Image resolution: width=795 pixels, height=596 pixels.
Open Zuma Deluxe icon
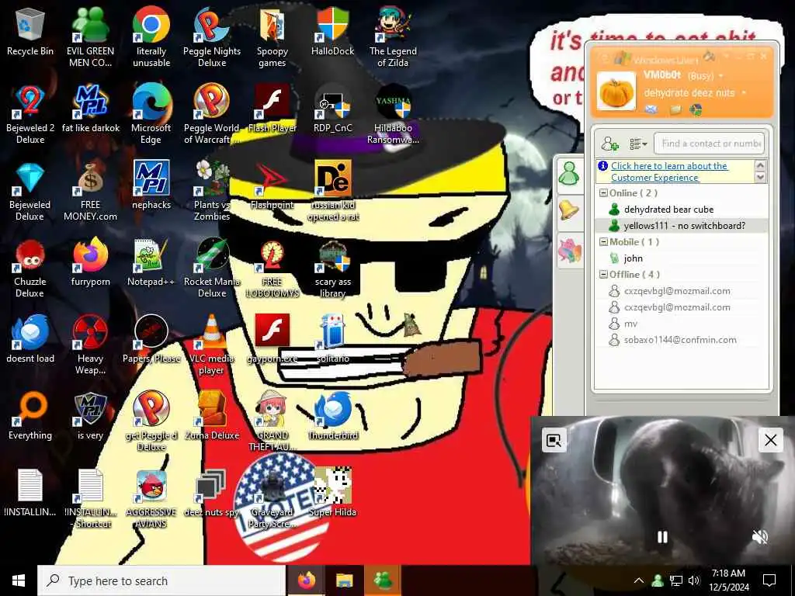(212, 417)
